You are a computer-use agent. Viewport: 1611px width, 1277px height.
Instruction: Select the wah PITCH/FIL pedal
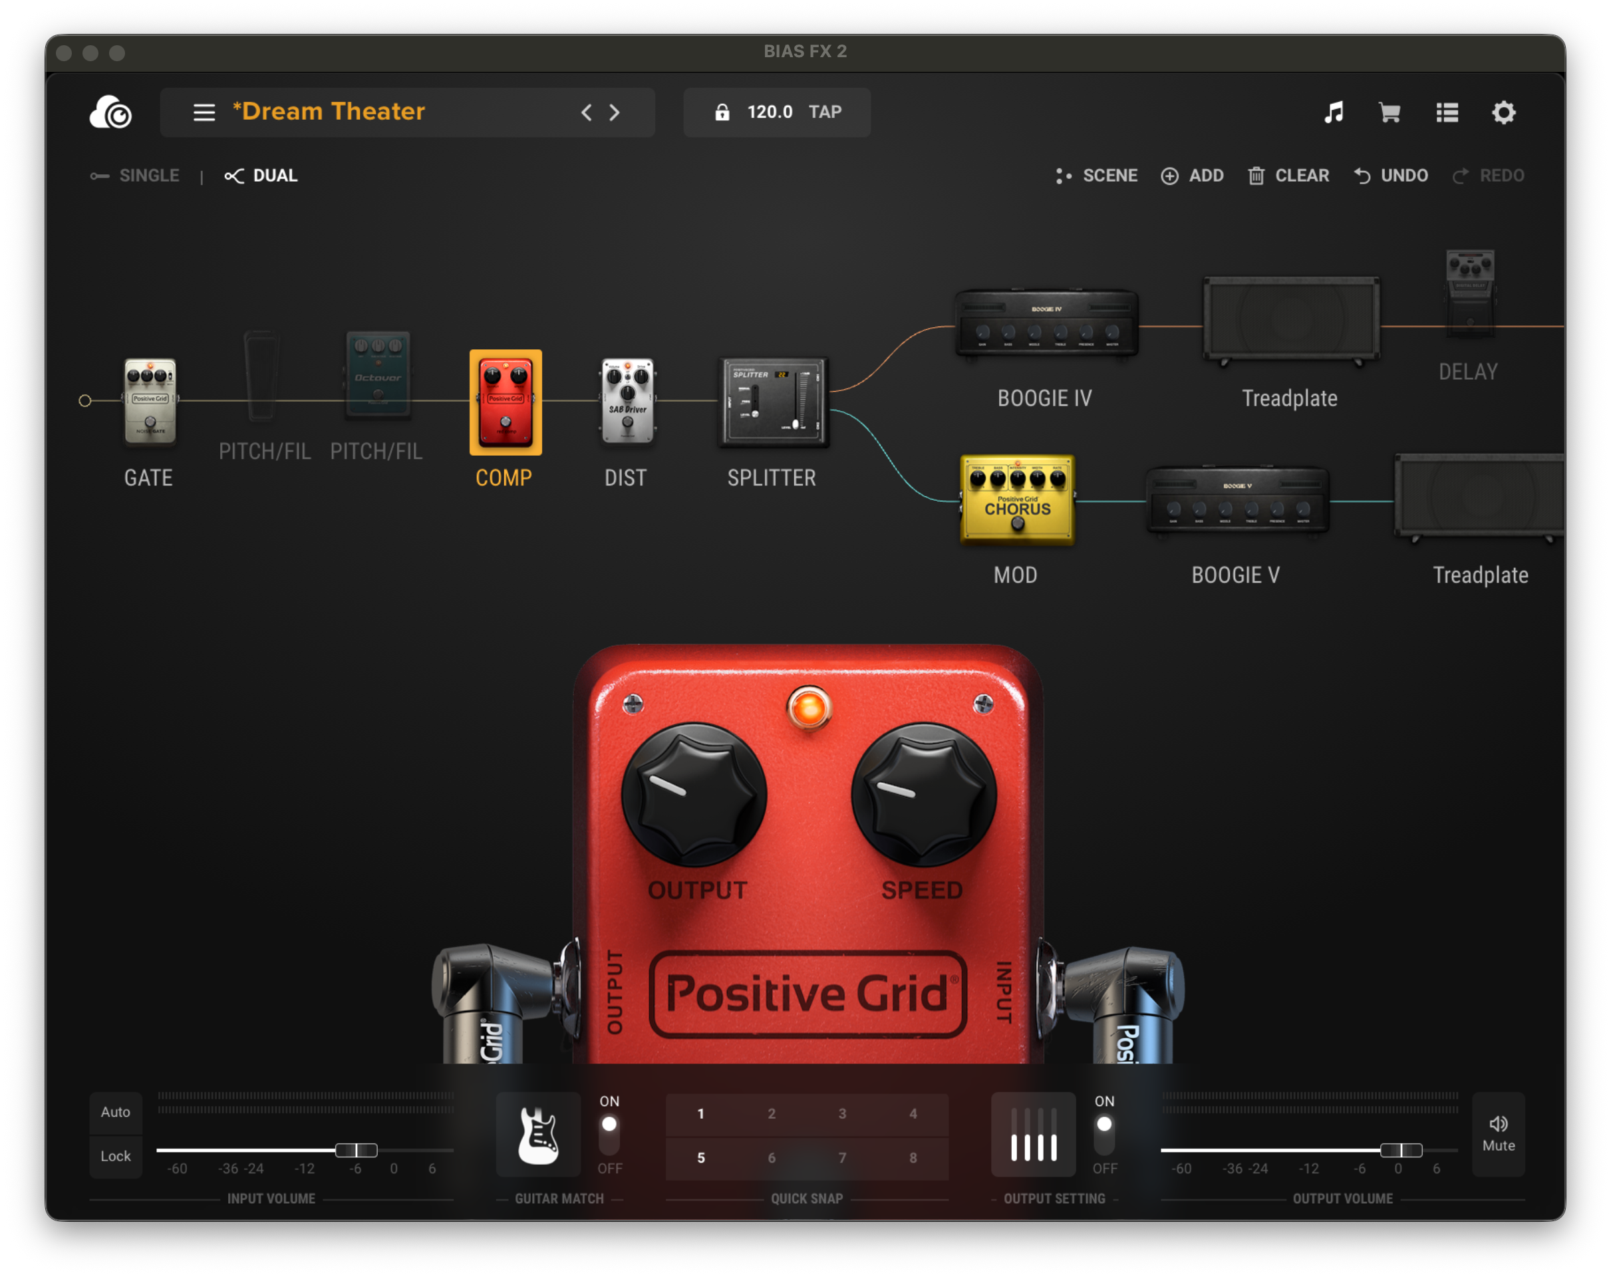click(261, 376)
